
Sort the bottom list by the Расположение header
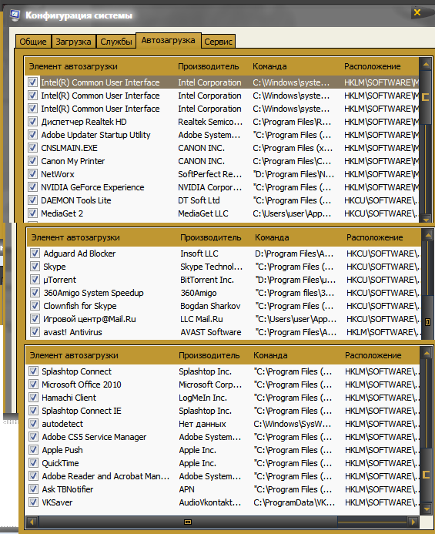373,355
